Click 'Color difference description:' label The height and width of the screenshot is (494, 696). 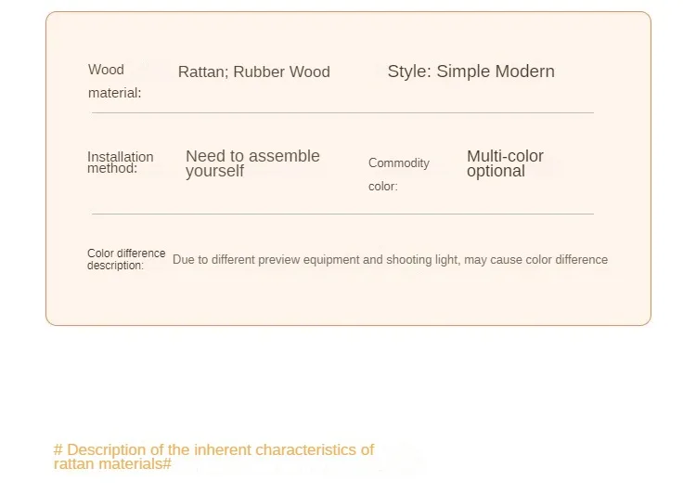pyautogui.click(x=126, y=259)
